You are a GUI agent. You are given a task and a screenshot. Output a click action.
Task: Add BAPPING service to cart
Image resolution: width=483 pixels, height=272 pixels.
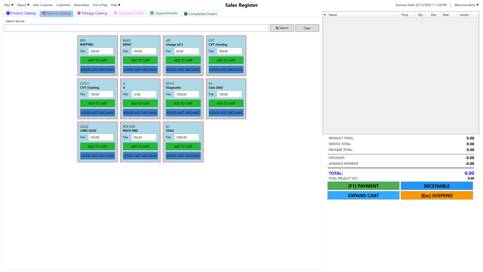[x=97, y=60]
